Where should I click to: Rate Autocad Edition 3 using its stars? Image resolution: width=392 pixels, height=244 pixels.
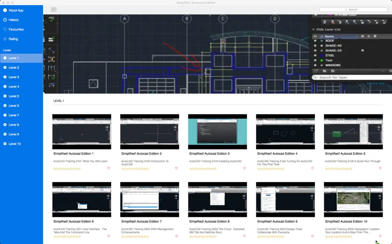[x=203, y=169]
